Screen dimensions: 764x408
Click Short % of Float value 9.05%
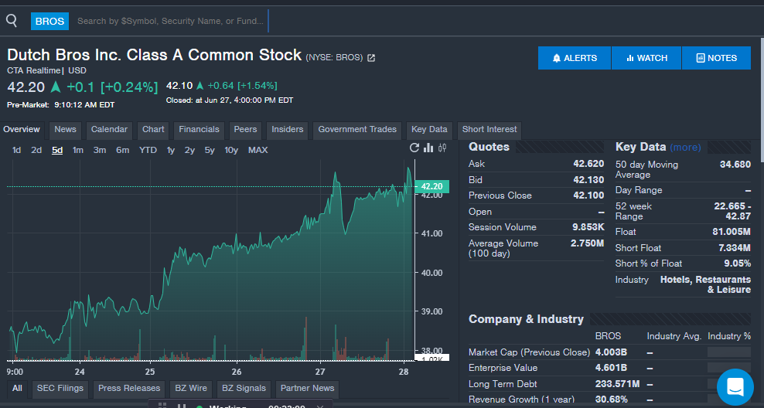click(x=737, y=263)
